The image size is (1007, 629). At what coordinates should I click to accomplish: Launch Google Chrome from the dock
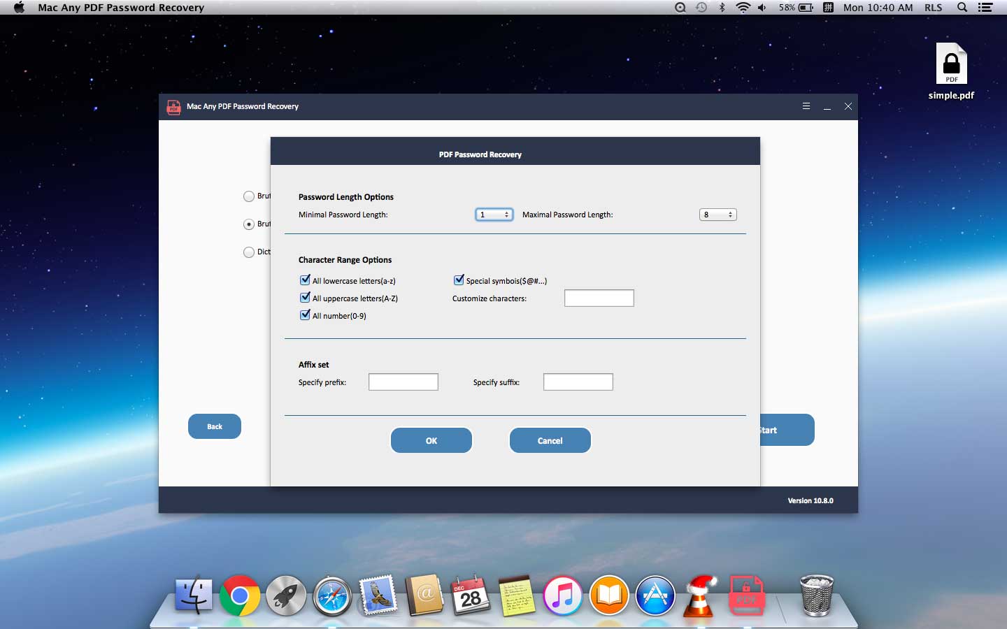click(x=240, y=595)
